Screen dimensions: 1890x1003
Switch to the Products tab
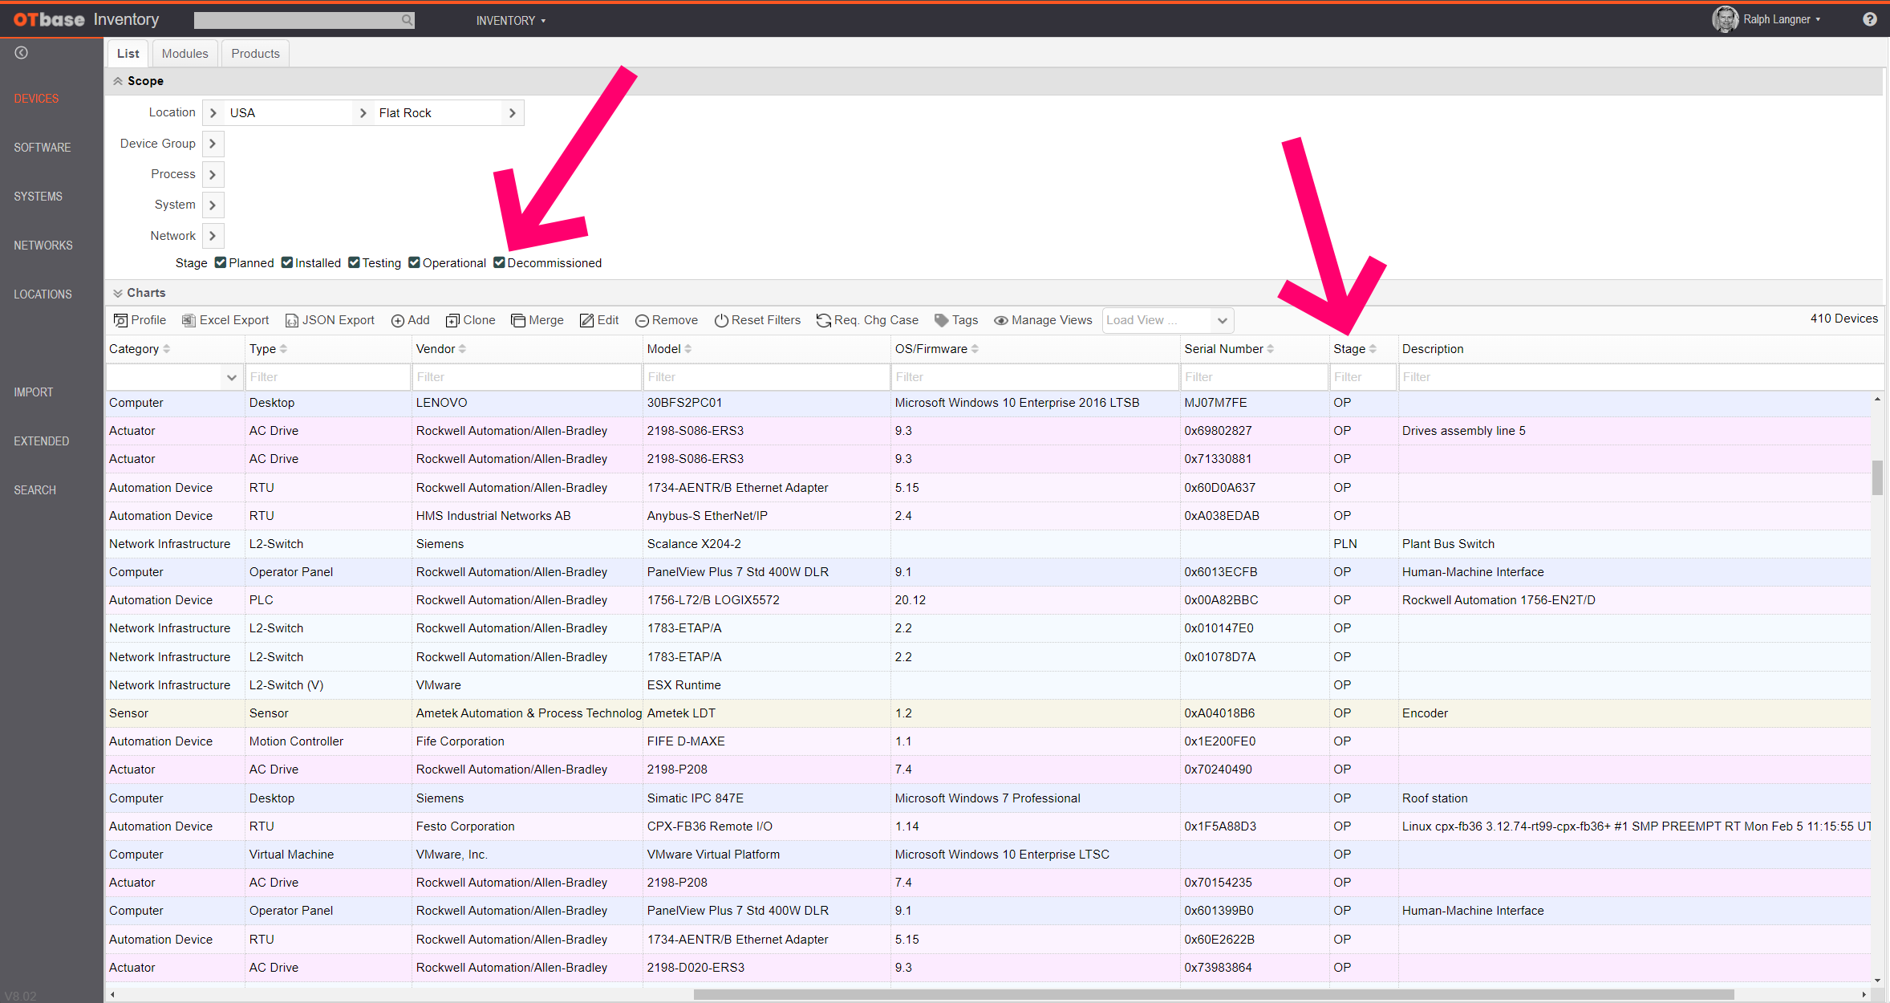pos(255,54)
